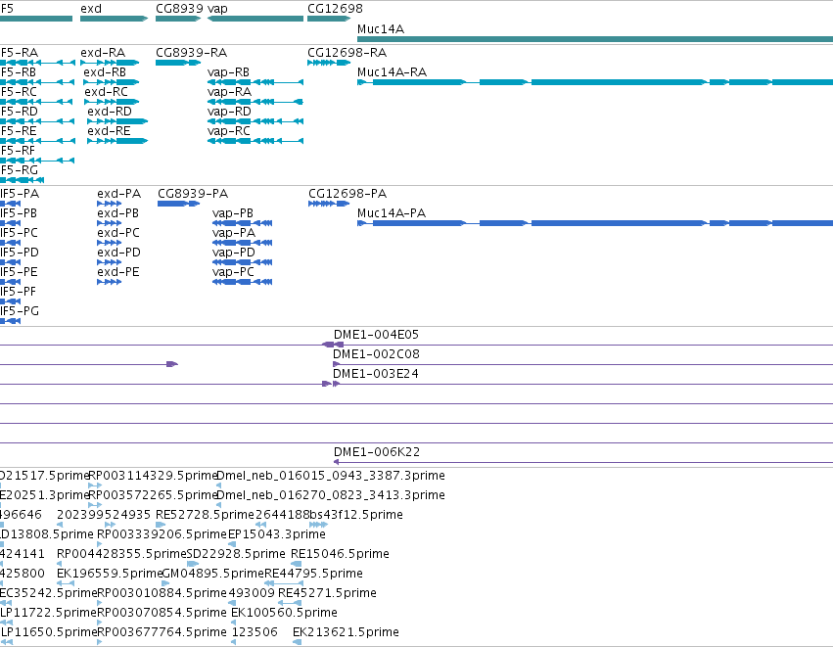This screenshot has height=647, width=833.
Task: Select the EK196559.5prime EST label
Action: click(110, 574)
